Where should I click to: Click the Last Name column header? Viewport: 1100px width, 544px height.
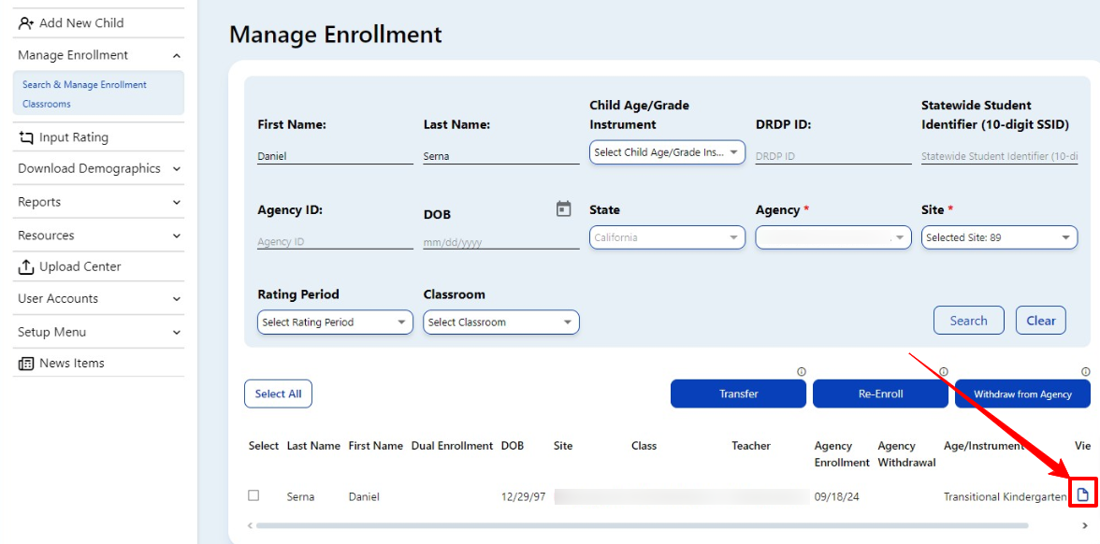(x=313, y=446)
